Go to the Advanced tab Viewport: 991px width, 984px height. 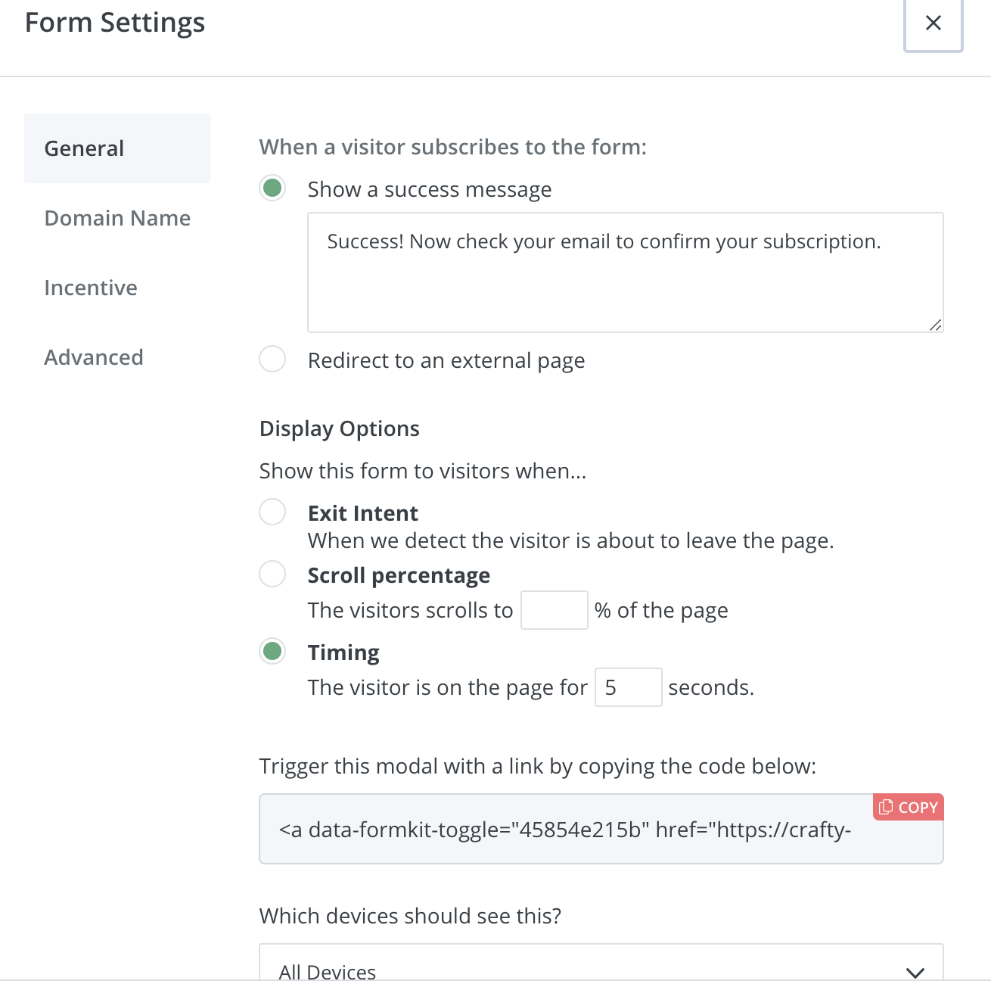94,357
